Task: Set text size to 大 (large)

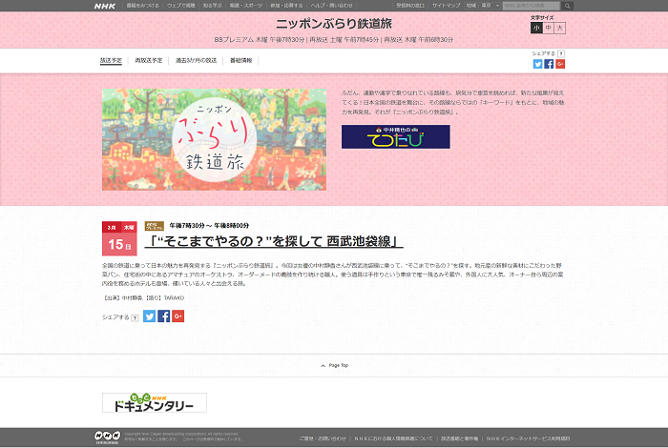Action: [560, 28]
